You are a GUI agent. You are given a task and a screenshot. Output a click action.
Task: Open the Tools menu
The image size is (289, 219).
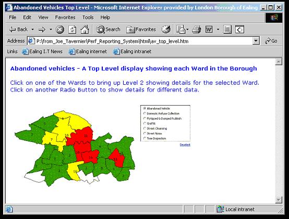[88, 18]
